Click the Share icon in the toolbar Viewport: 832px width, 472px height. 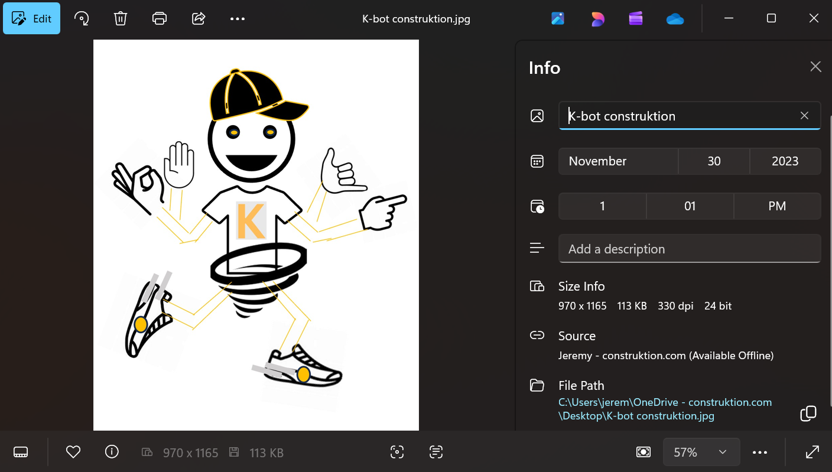[x=199, y=18]
